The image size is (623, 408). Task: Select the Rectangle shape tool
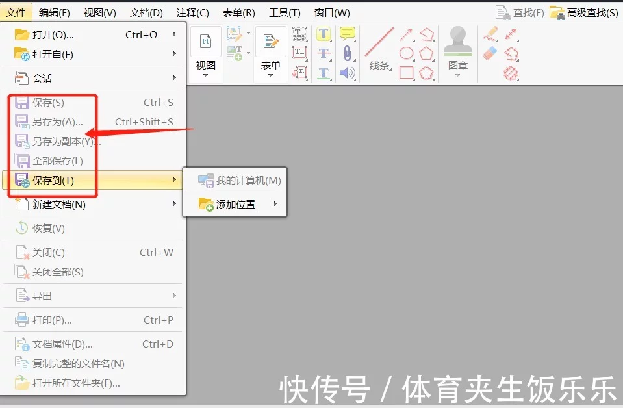tap(406, 73)
